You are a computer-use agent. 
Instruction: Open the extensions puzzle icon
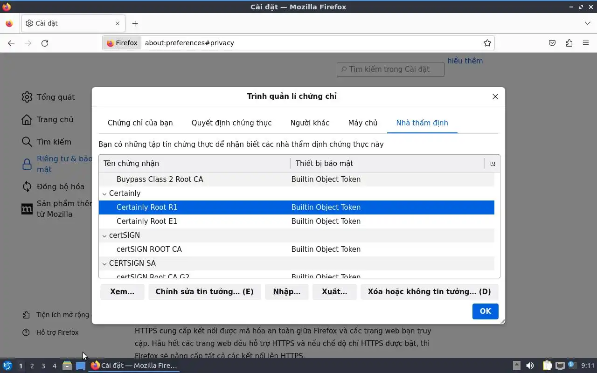click(569, 43)
